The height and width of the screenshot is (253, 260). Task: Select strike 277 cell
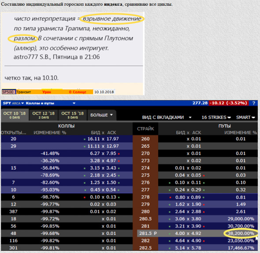[x=145, y=190]
